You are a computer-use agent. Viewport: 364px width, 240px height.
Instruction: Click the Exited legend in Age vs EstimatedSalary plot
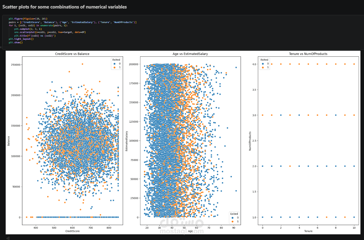point(234,218)
